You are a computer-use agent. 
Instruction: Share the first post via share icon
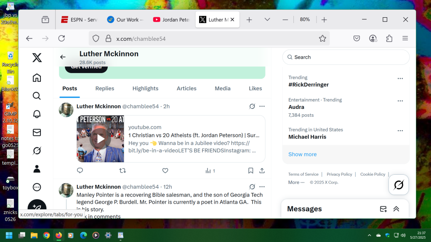tap(262, 171)
